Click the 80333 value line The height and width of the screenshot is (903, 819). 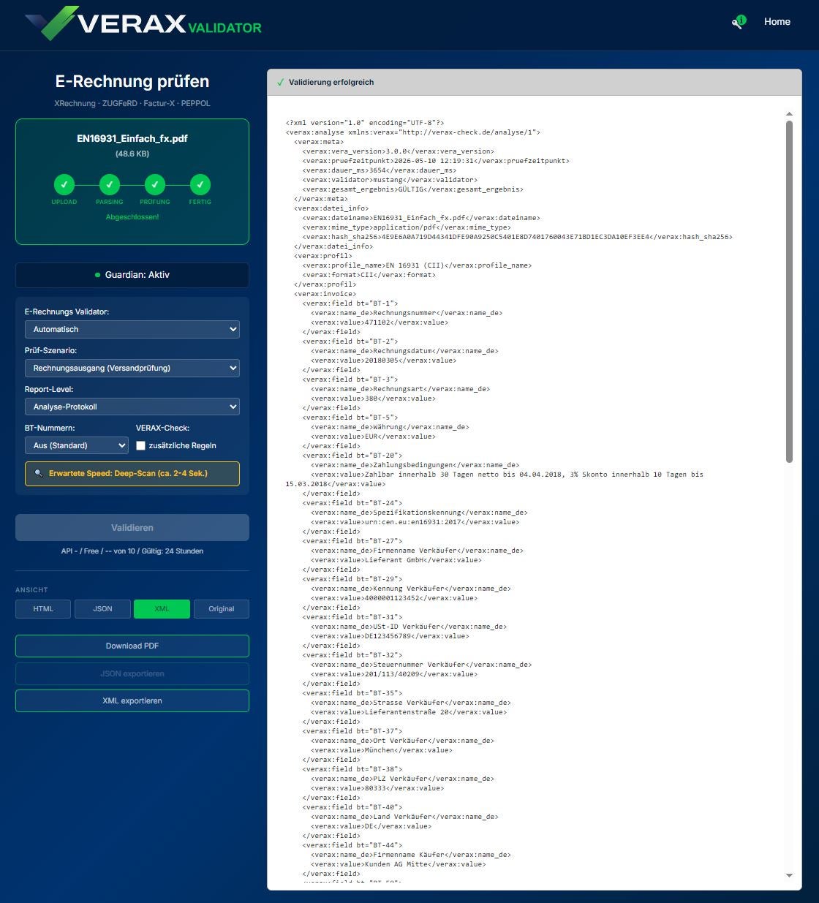pos(377,788)
